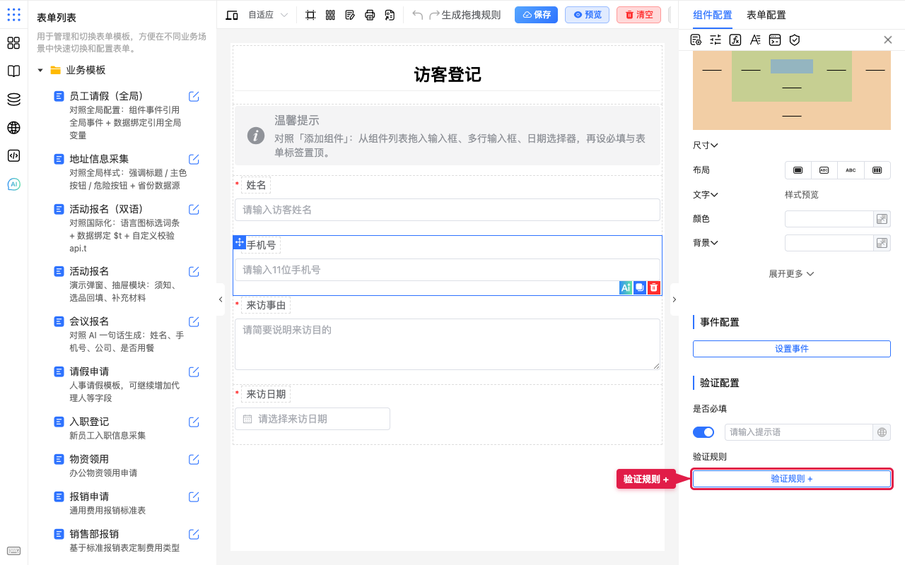The height and width of the screenshot is (565, 905).
Task: Switch to the 组件配置 tab
Action: coord(713,15)
